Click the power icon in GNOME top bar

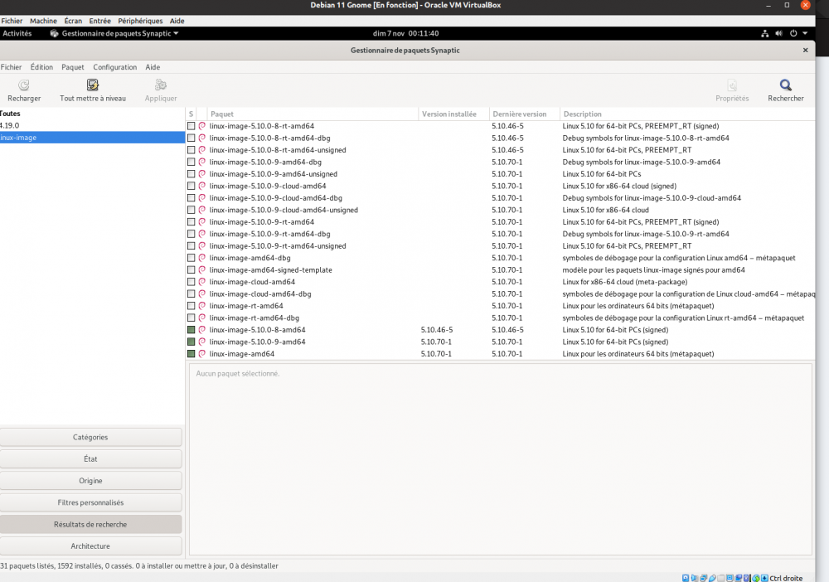(x=793, y=33)
